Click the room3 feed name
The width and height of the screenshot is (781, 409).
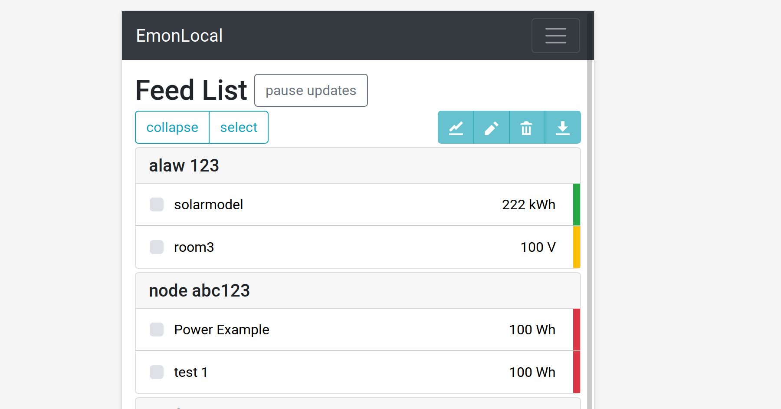[x=194, y=247]
